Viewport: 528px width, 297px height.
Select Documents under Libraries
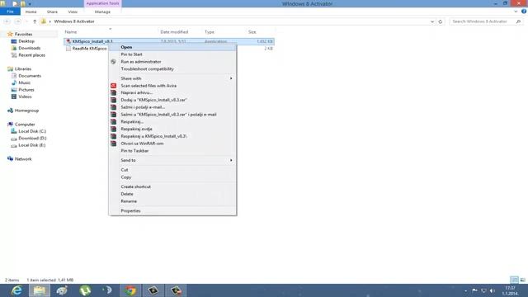click(x=30, y=76)
